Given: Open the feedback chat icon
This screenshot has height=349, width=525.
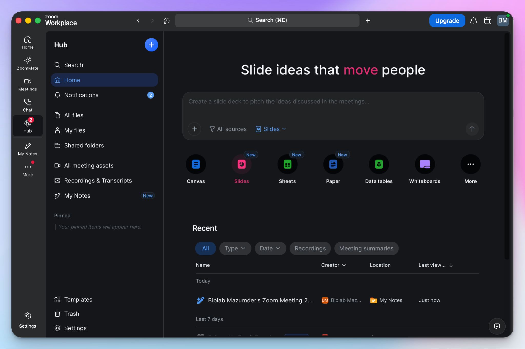Looking at the screenshot, I should [x=497, y=326].
